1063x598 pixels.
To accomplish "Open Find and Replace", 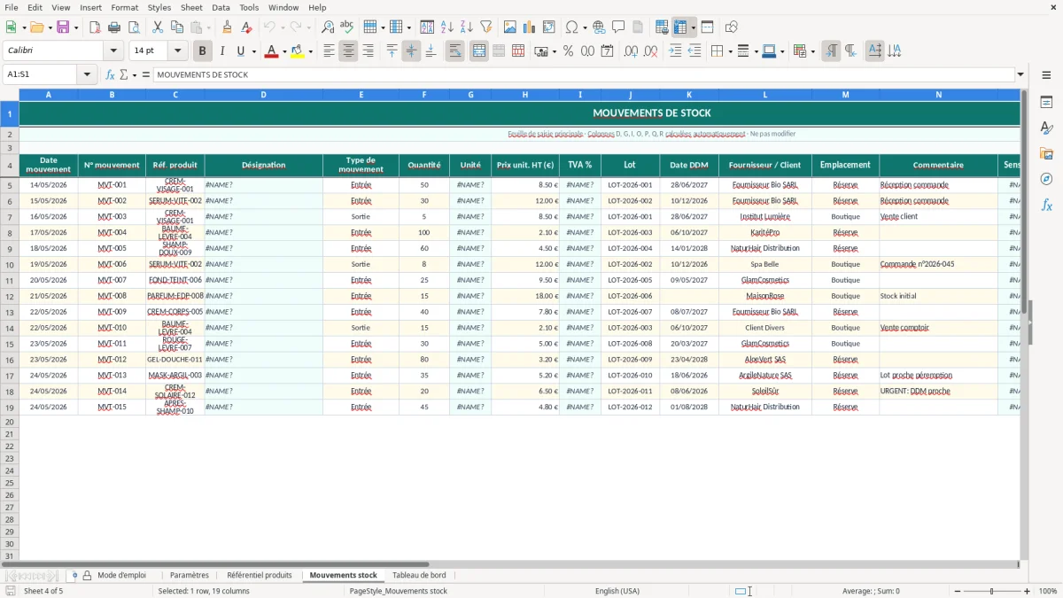I will coord(328,27).
